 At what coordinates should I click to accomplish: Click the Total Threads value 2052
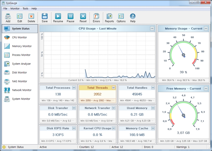pos(97,94)
